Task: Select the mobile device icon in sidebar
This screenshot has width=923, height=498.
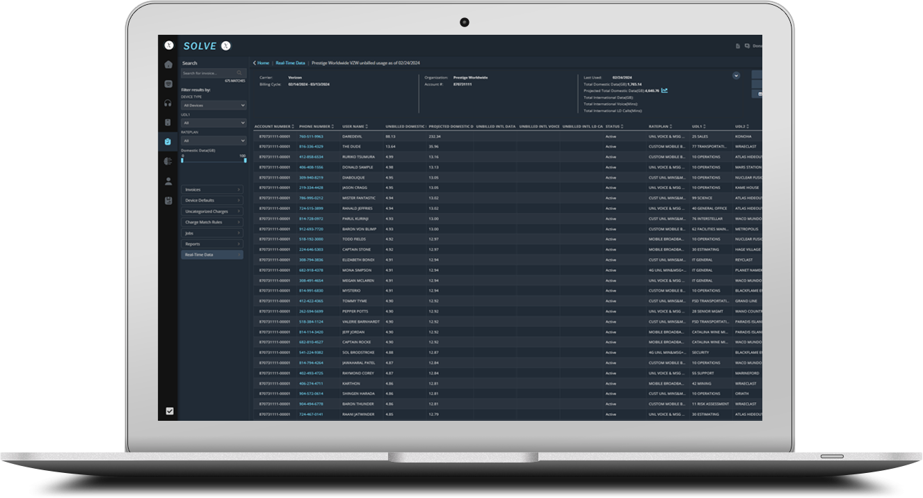Action: (x=168, y=122)
